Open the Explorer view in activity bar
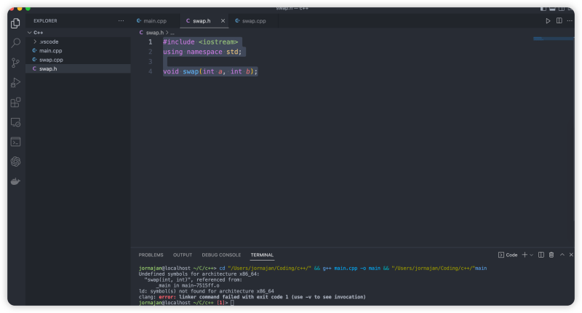This screenshot has width=582, height=313. 15,23
